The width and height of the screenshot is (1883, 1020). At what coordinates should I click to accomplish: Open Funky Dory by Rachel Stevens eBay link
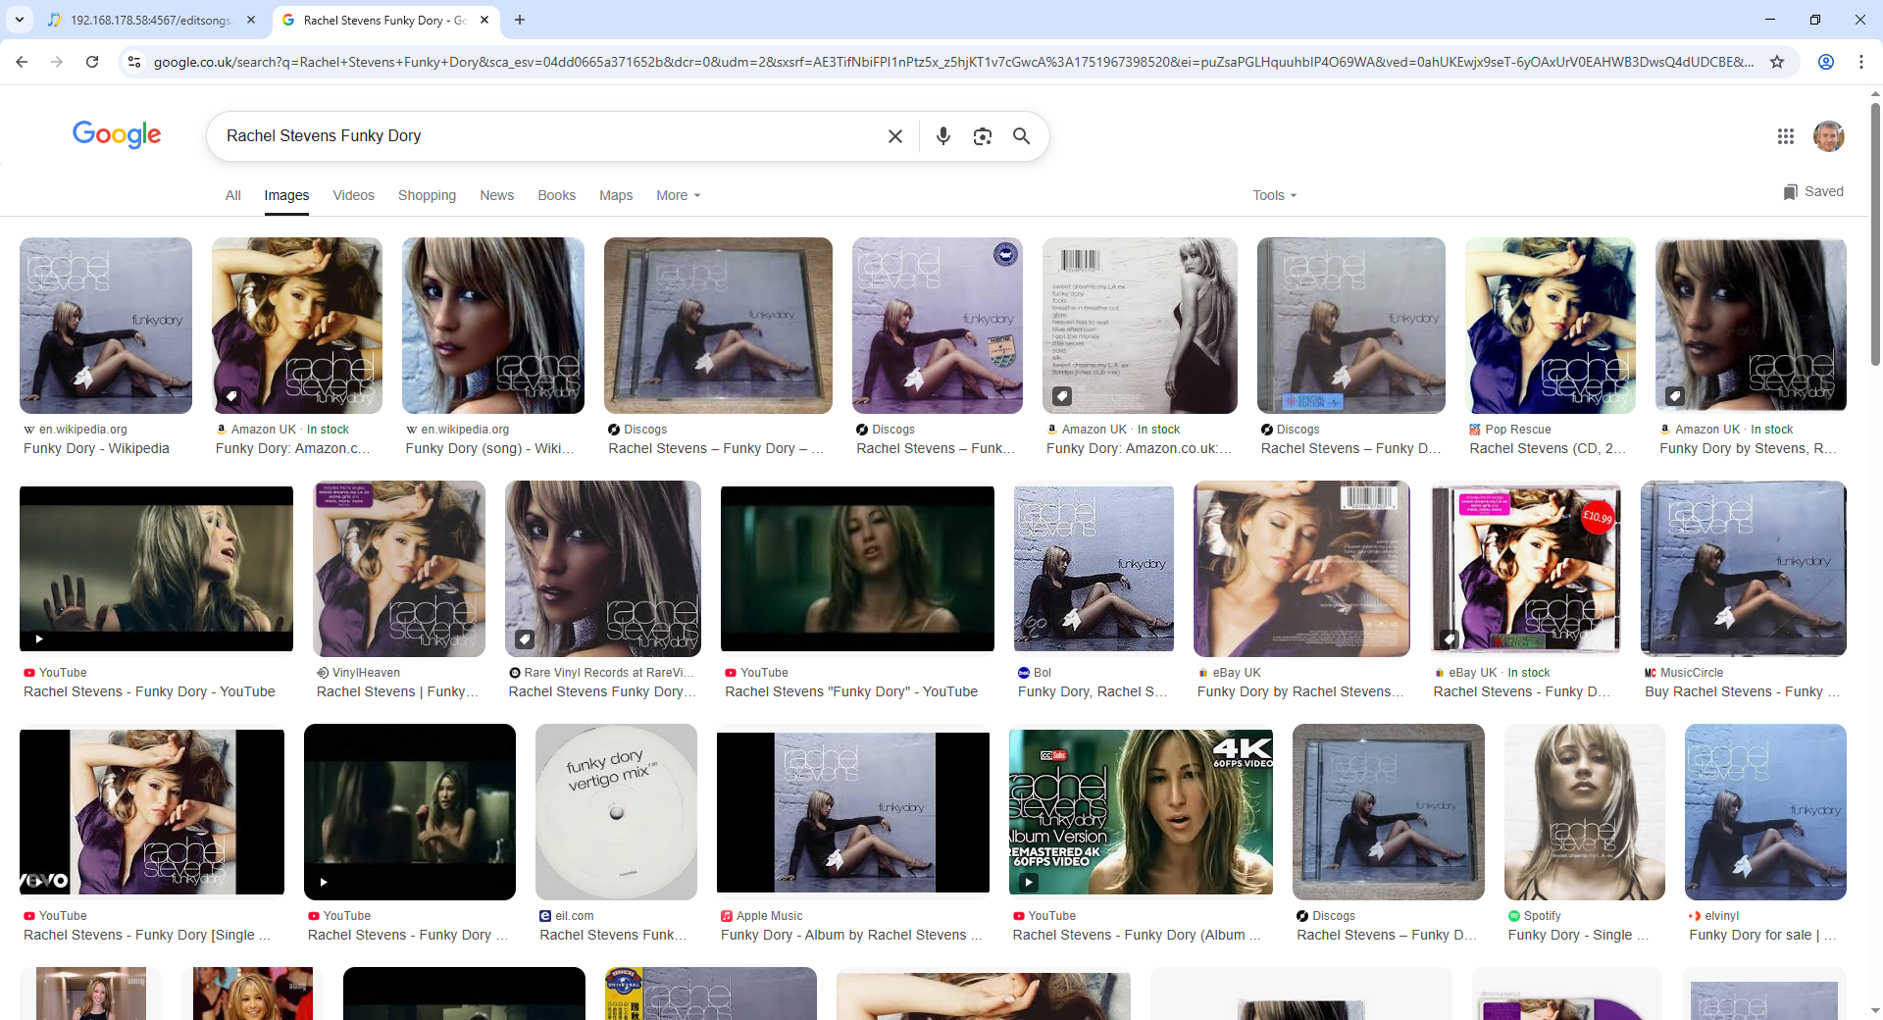click(x=1300, y=691)
